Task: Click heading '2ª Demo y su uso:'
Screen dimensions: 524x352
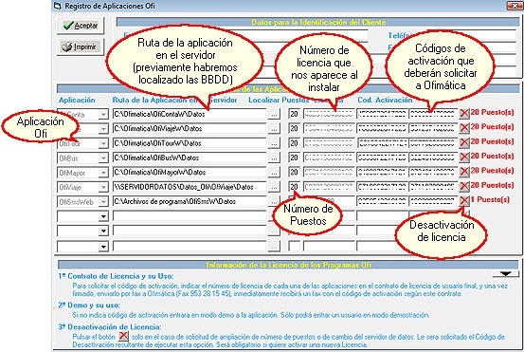Action: 89,306
